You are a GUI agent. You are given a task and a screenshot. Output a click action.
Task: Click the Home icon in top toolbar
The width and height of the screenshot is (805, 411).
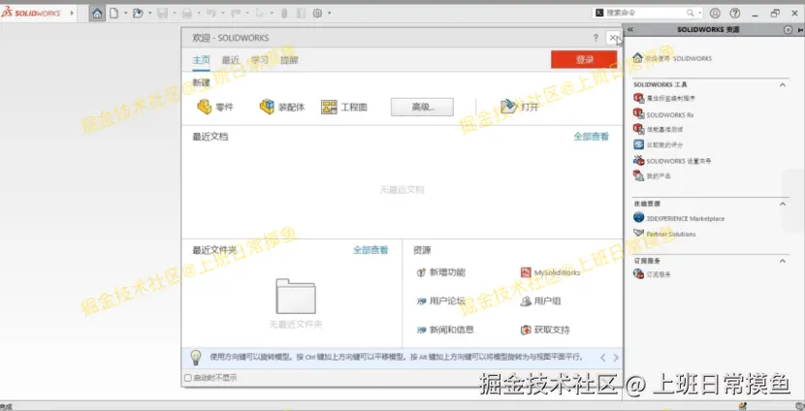point(97,14)
